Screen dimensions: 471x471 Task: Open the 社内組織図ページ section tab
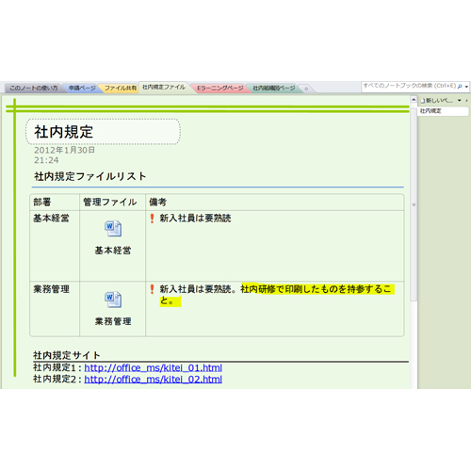coord(274,88)
